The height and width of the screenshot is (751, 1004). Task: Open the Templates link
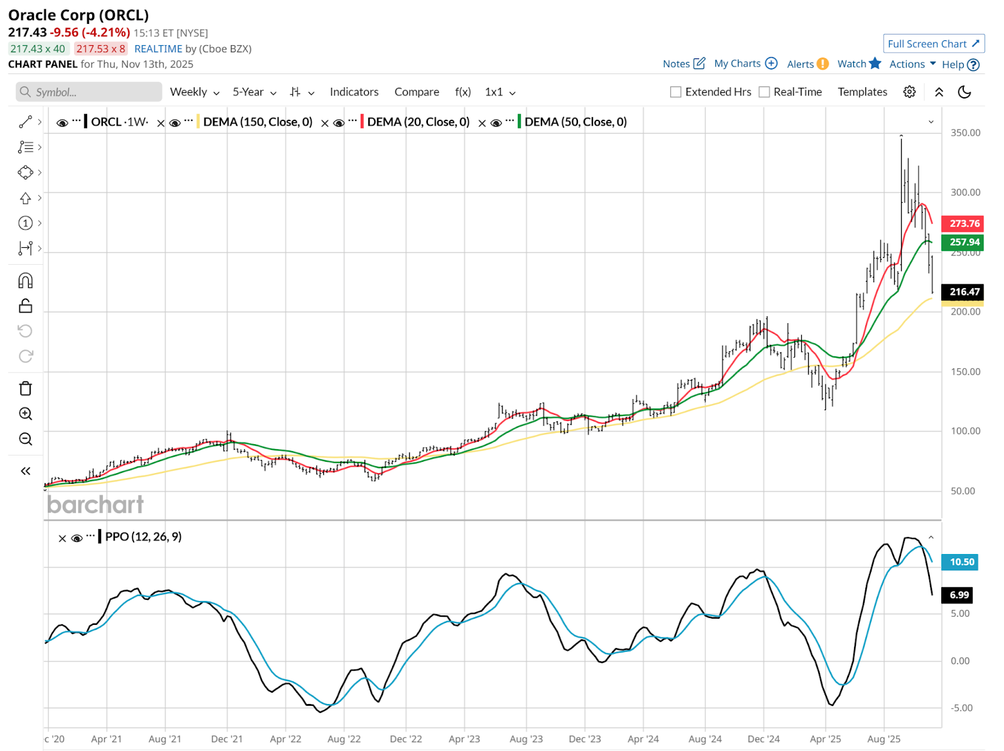pyautogui.click(x=862, y=92)
